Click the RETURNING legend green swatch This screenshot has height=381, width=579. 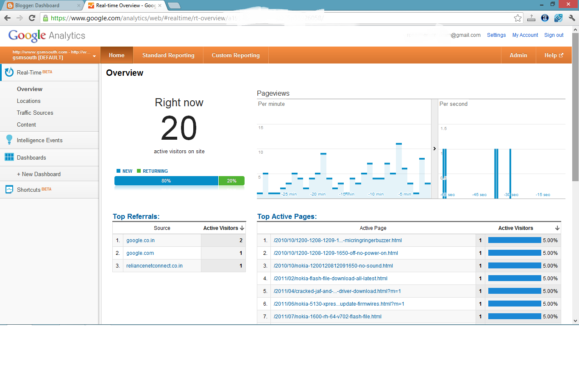click(139, 171)
